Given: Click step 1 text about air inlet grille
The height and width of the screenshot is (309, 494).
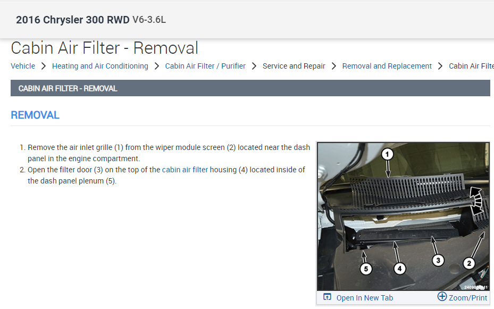Looking at the screenshot, I should pos(169,153).
